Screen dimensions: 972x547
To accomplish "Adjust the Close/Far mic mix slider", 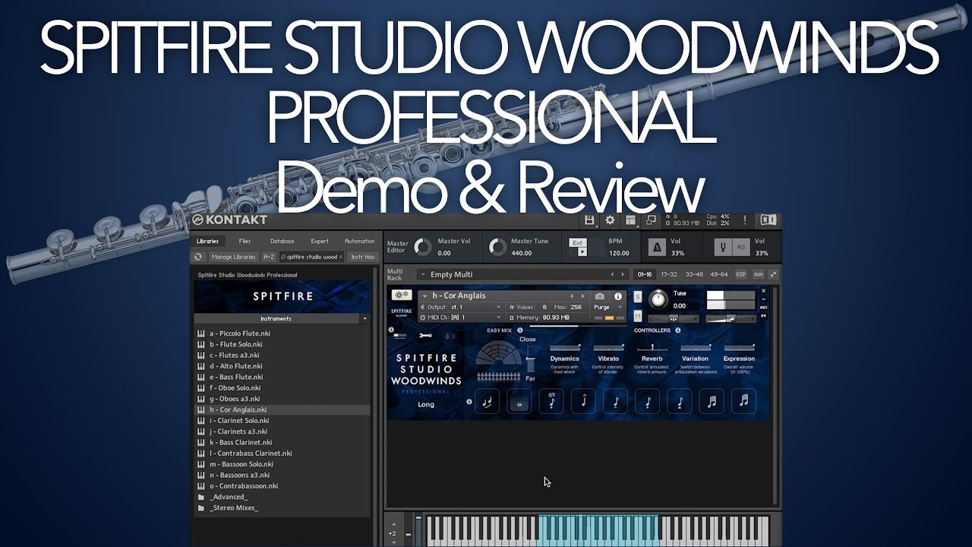I will [530, 359].
